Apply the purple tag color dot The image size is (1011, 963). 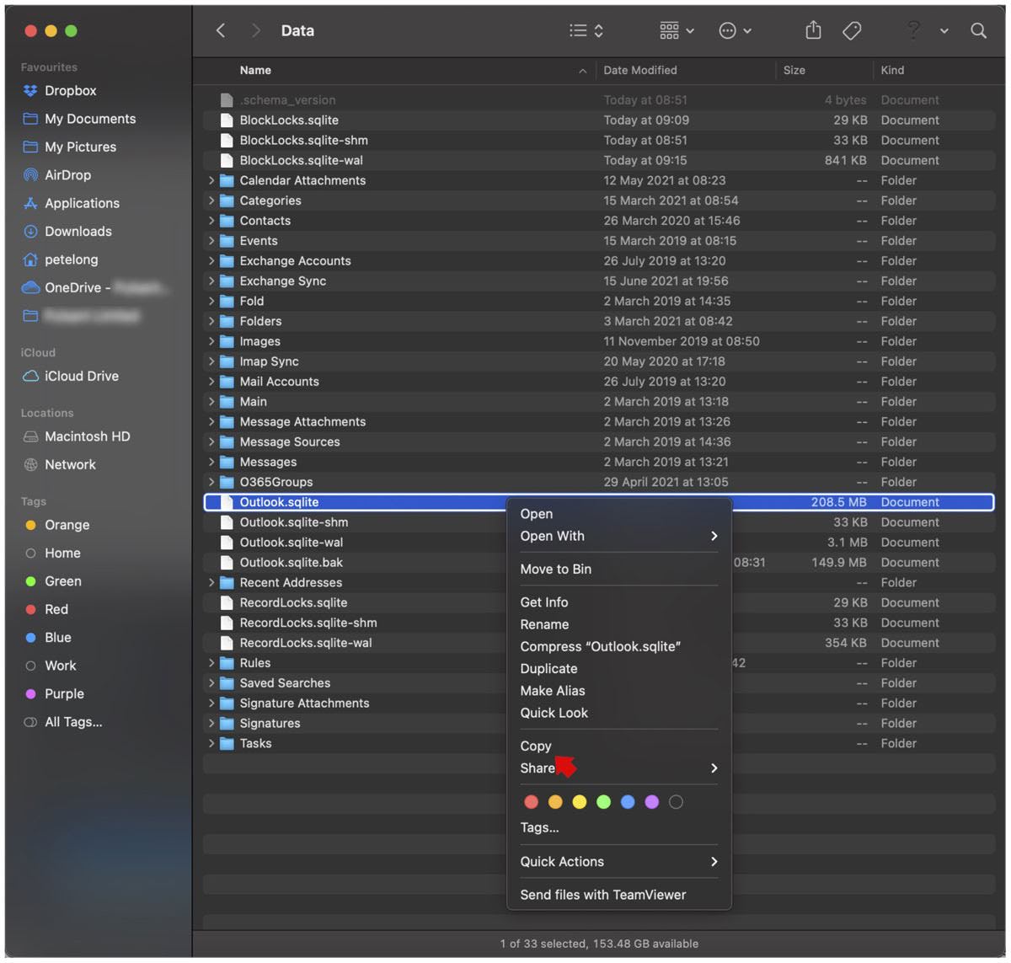pos(652,802)
